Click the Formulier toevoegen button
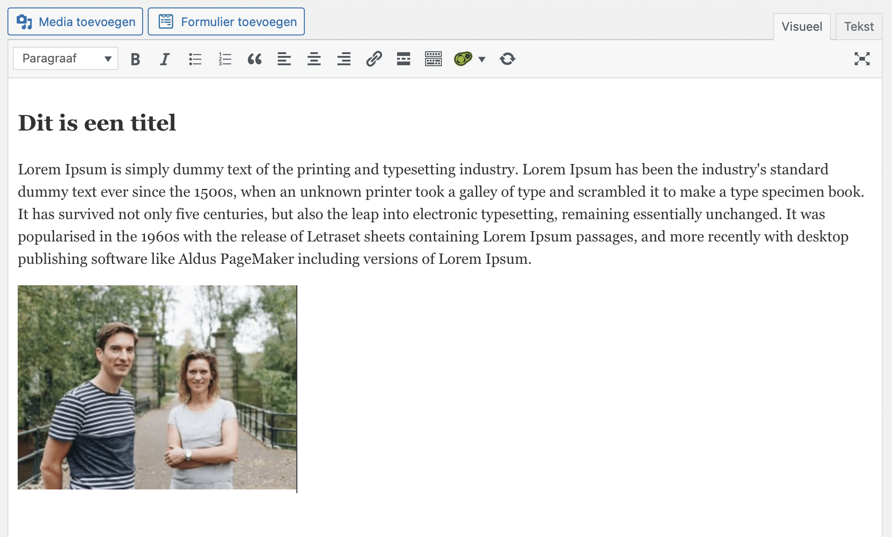 click(x=226, y=22)
